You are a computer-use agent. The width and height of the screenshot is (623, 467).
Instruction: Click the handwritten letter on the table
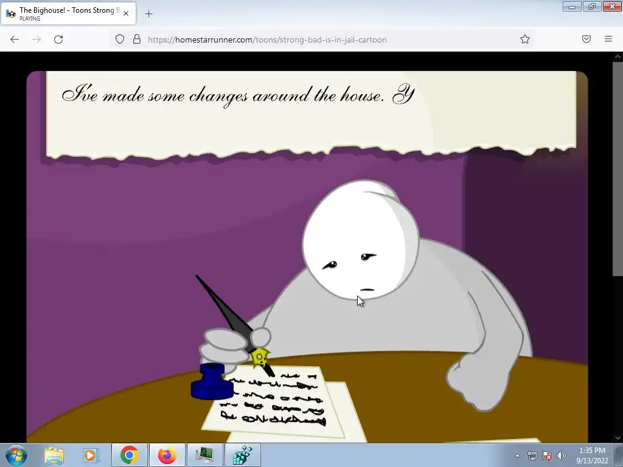tap(274, 401)
